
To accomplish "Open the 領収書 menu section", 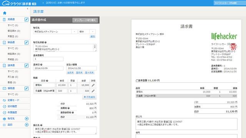I will click(x=11, y=89).
